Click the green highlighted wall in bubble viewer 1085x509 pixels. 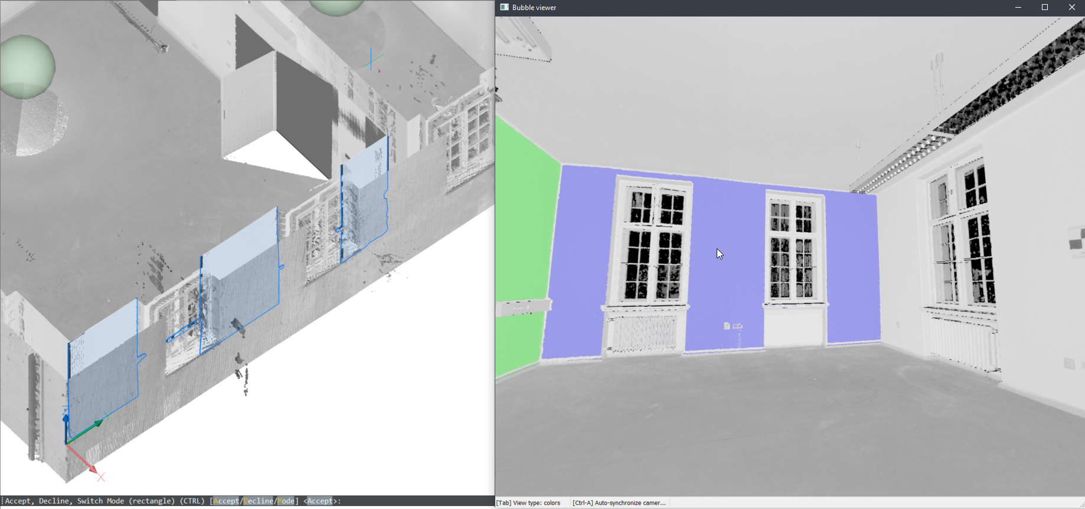pos(522,236)
